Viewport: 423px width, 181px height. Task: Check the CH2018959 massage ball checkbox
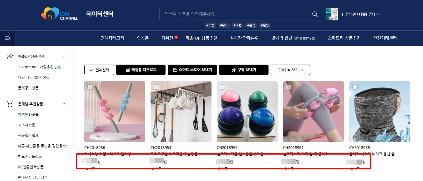click(223, 87)
